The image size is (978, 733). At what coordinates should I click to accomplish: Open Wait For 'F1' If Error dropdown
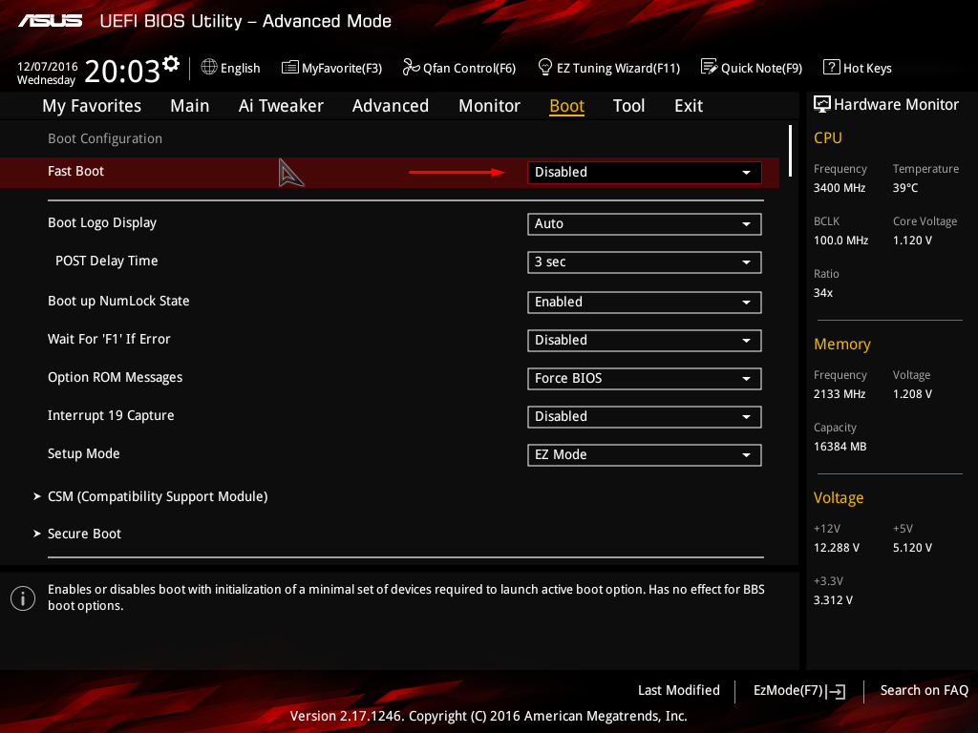point(645,341)
